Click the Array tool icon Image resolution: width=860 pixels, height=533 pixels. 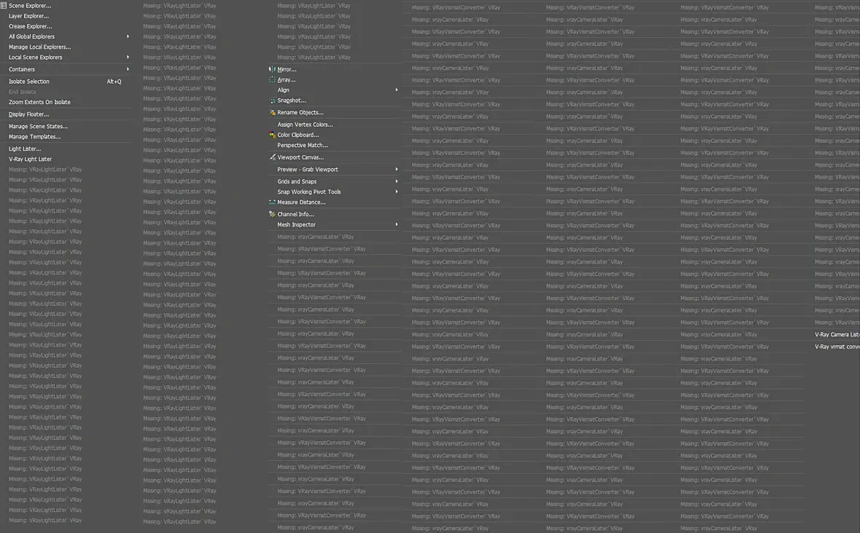pyautogui.click(x=272, y=79)
